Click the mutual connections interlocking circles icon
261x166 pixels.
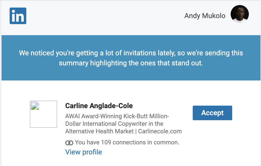(69, 143)
